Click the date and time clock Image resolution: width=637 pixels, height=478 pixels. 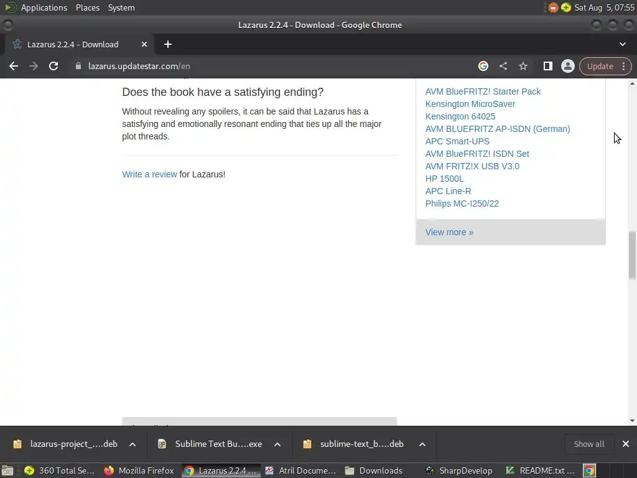click(604, 7)
